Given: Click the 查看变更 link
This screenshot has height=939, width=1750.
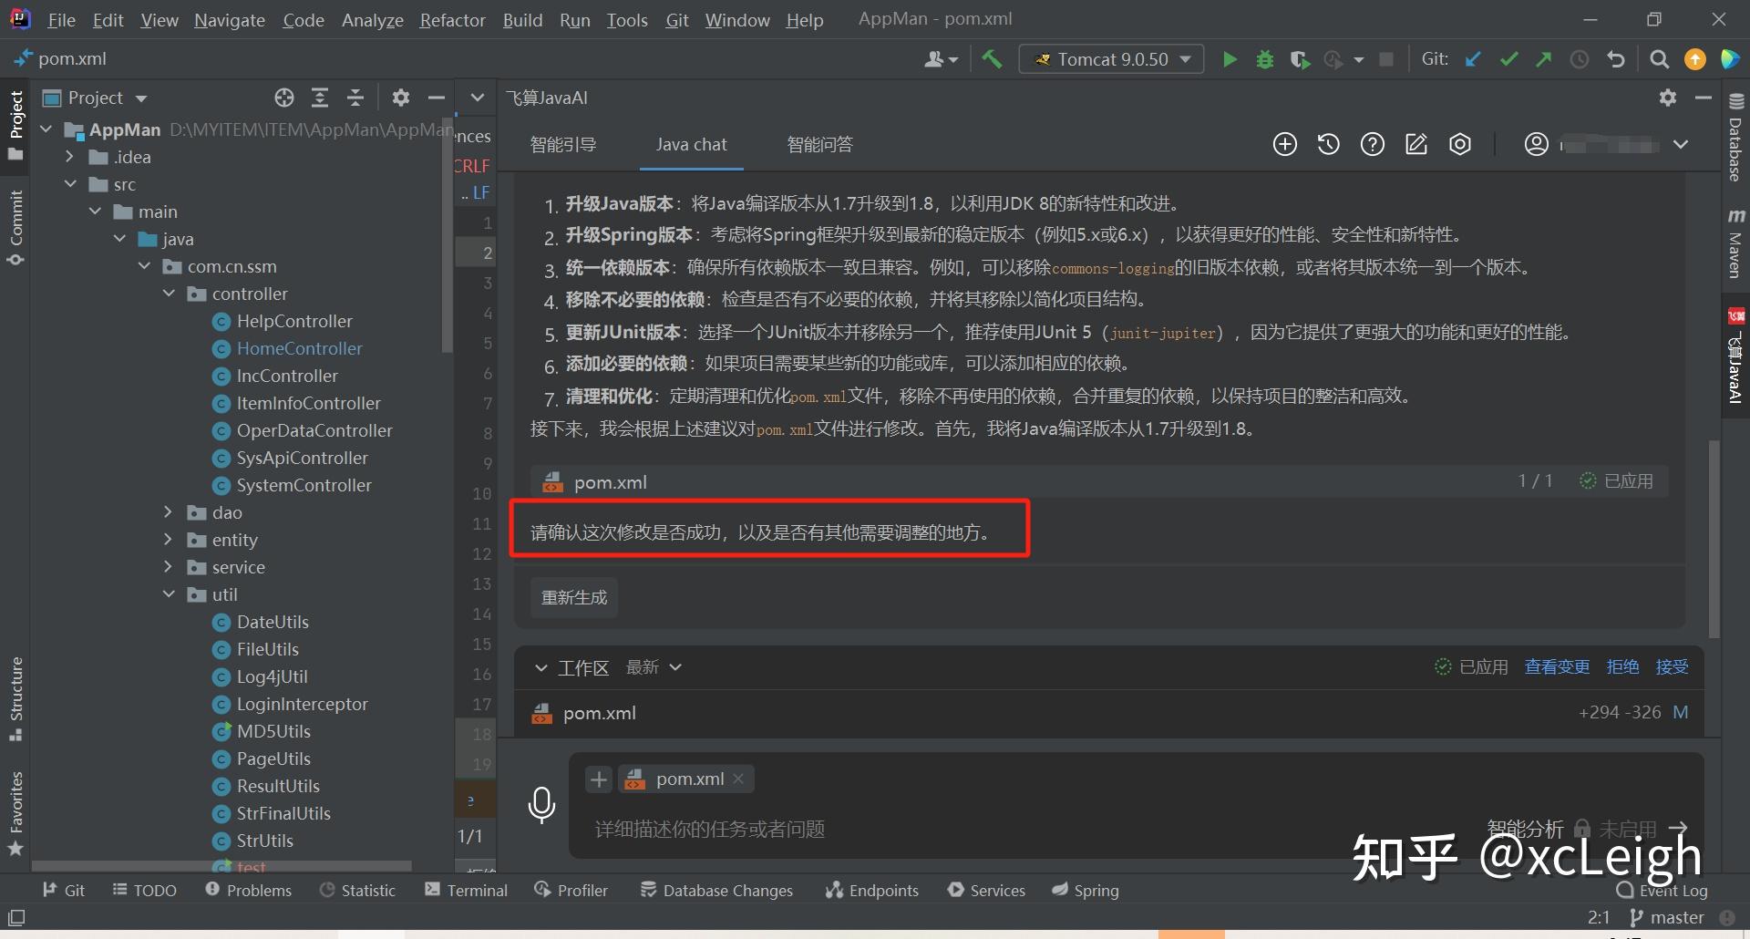Looking at the screenshot, I should [1556, 666].
